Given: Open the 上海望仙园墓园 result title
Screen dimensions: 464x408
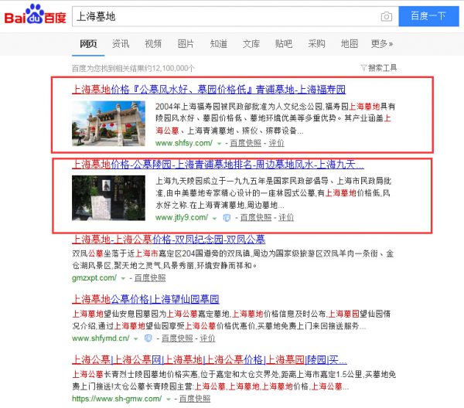Looking at the screenshot, I should [x=145, y=300].
